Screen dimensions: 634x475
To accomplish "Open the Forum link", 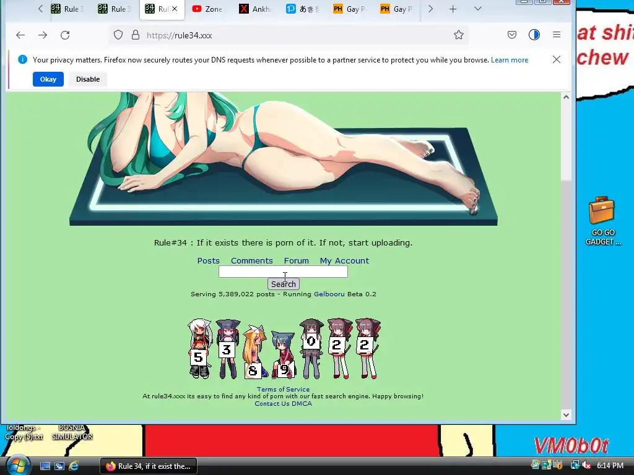I will coord(296,260).
